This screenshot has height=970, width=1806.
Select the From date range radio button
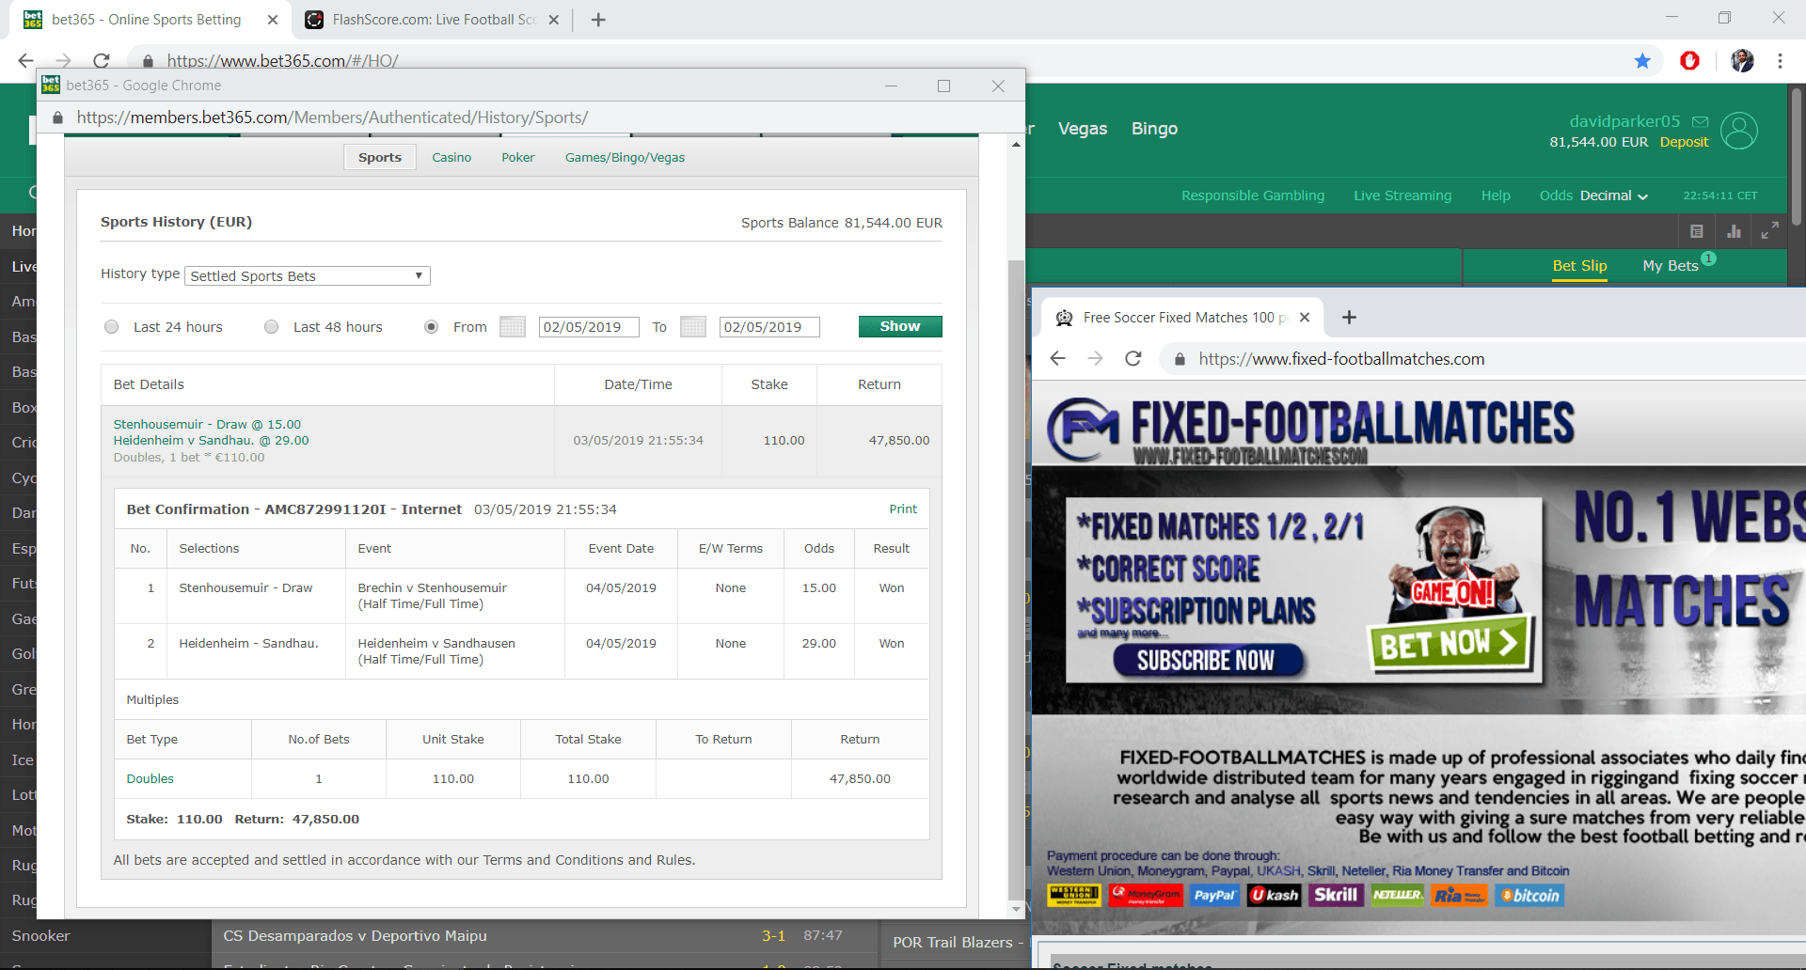coord(432,327)
